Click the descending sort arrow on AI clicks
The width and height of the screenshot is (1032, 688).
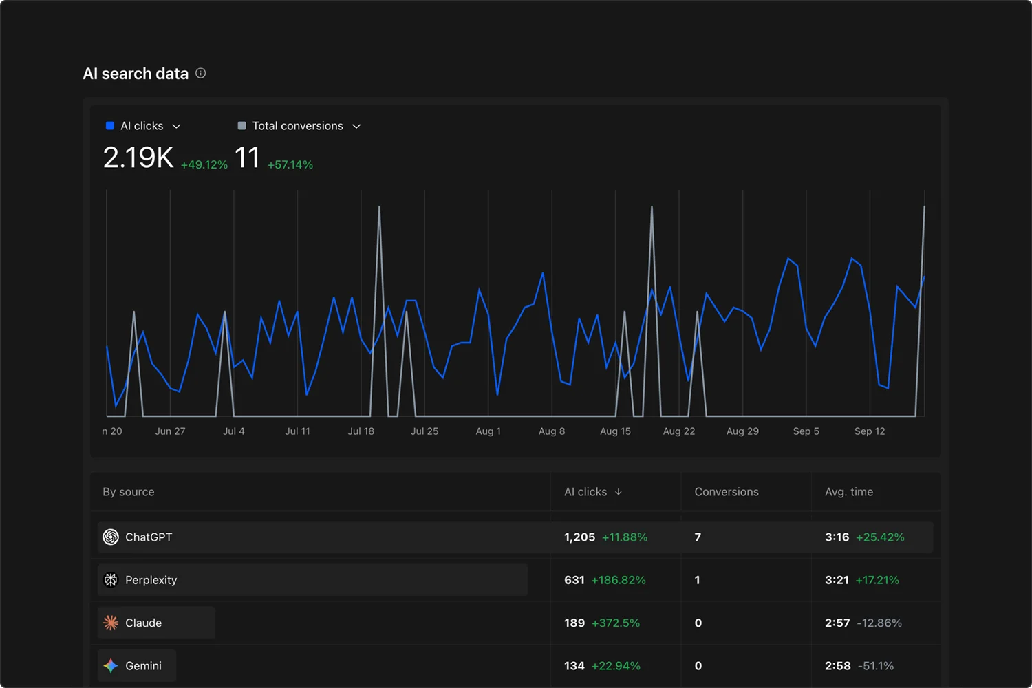pyautogui.click(x=619, y=491)
